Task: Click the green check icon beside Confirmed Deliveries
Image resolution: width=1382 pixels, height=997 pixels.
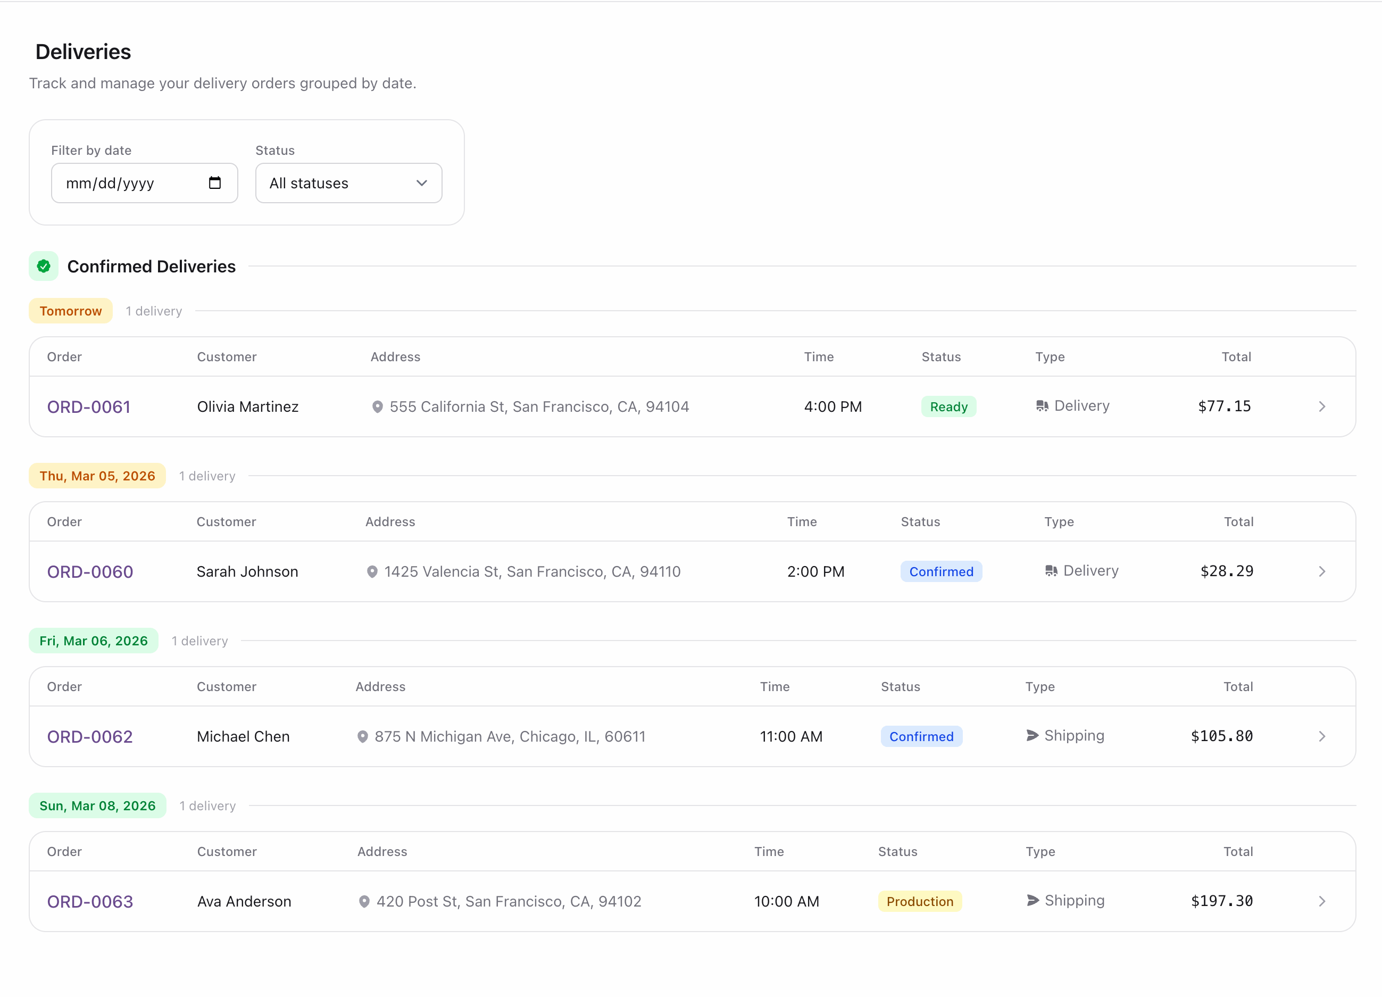Action: 43,265
